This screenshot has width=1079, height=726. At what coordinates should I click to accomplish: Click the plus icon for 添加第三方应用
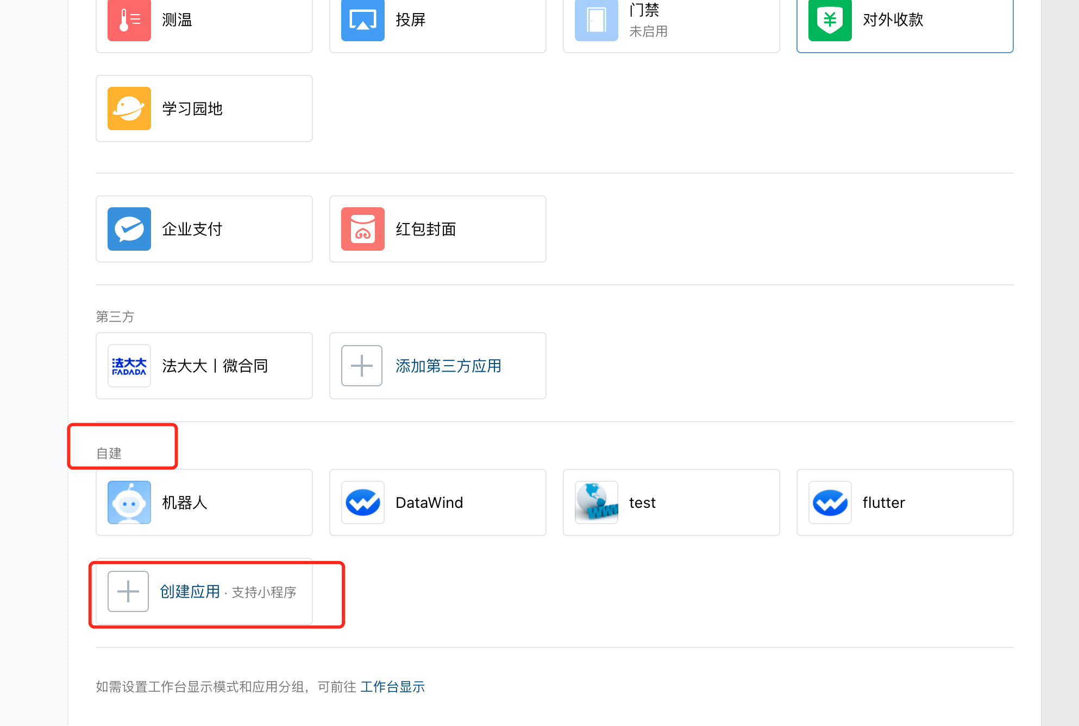tap(362, 366)
